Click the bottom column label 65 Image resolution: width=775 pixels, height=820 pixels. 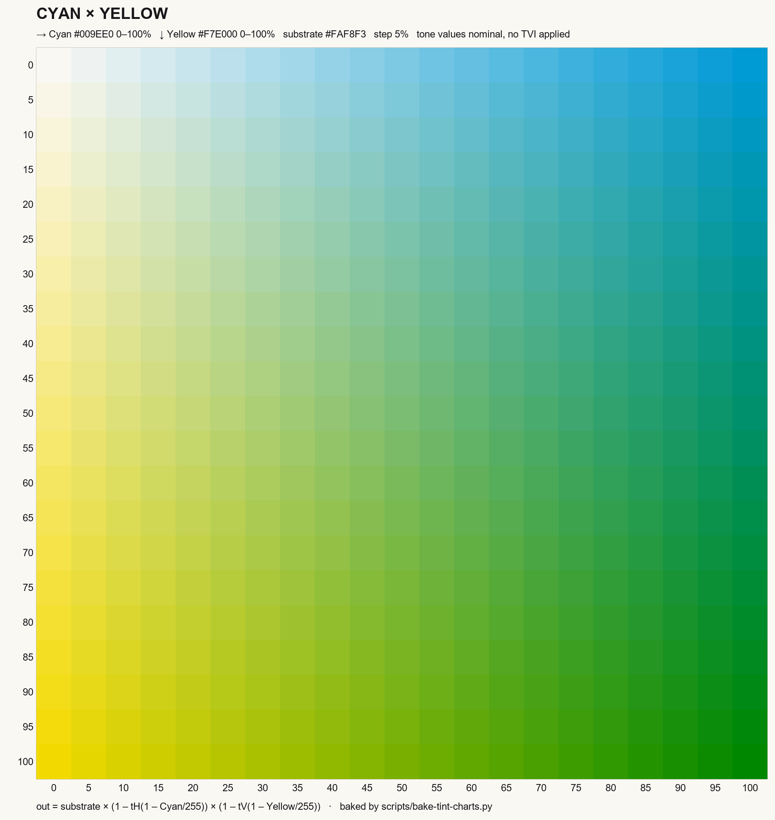click(x=506, y=788)
